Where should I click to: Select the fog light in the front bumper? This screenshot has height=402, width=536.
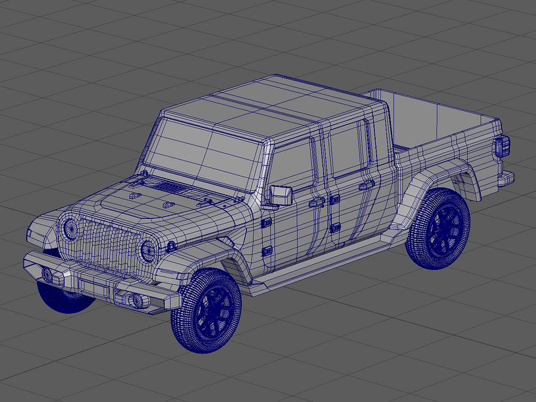pyautogui.click(x=137, y=301)
